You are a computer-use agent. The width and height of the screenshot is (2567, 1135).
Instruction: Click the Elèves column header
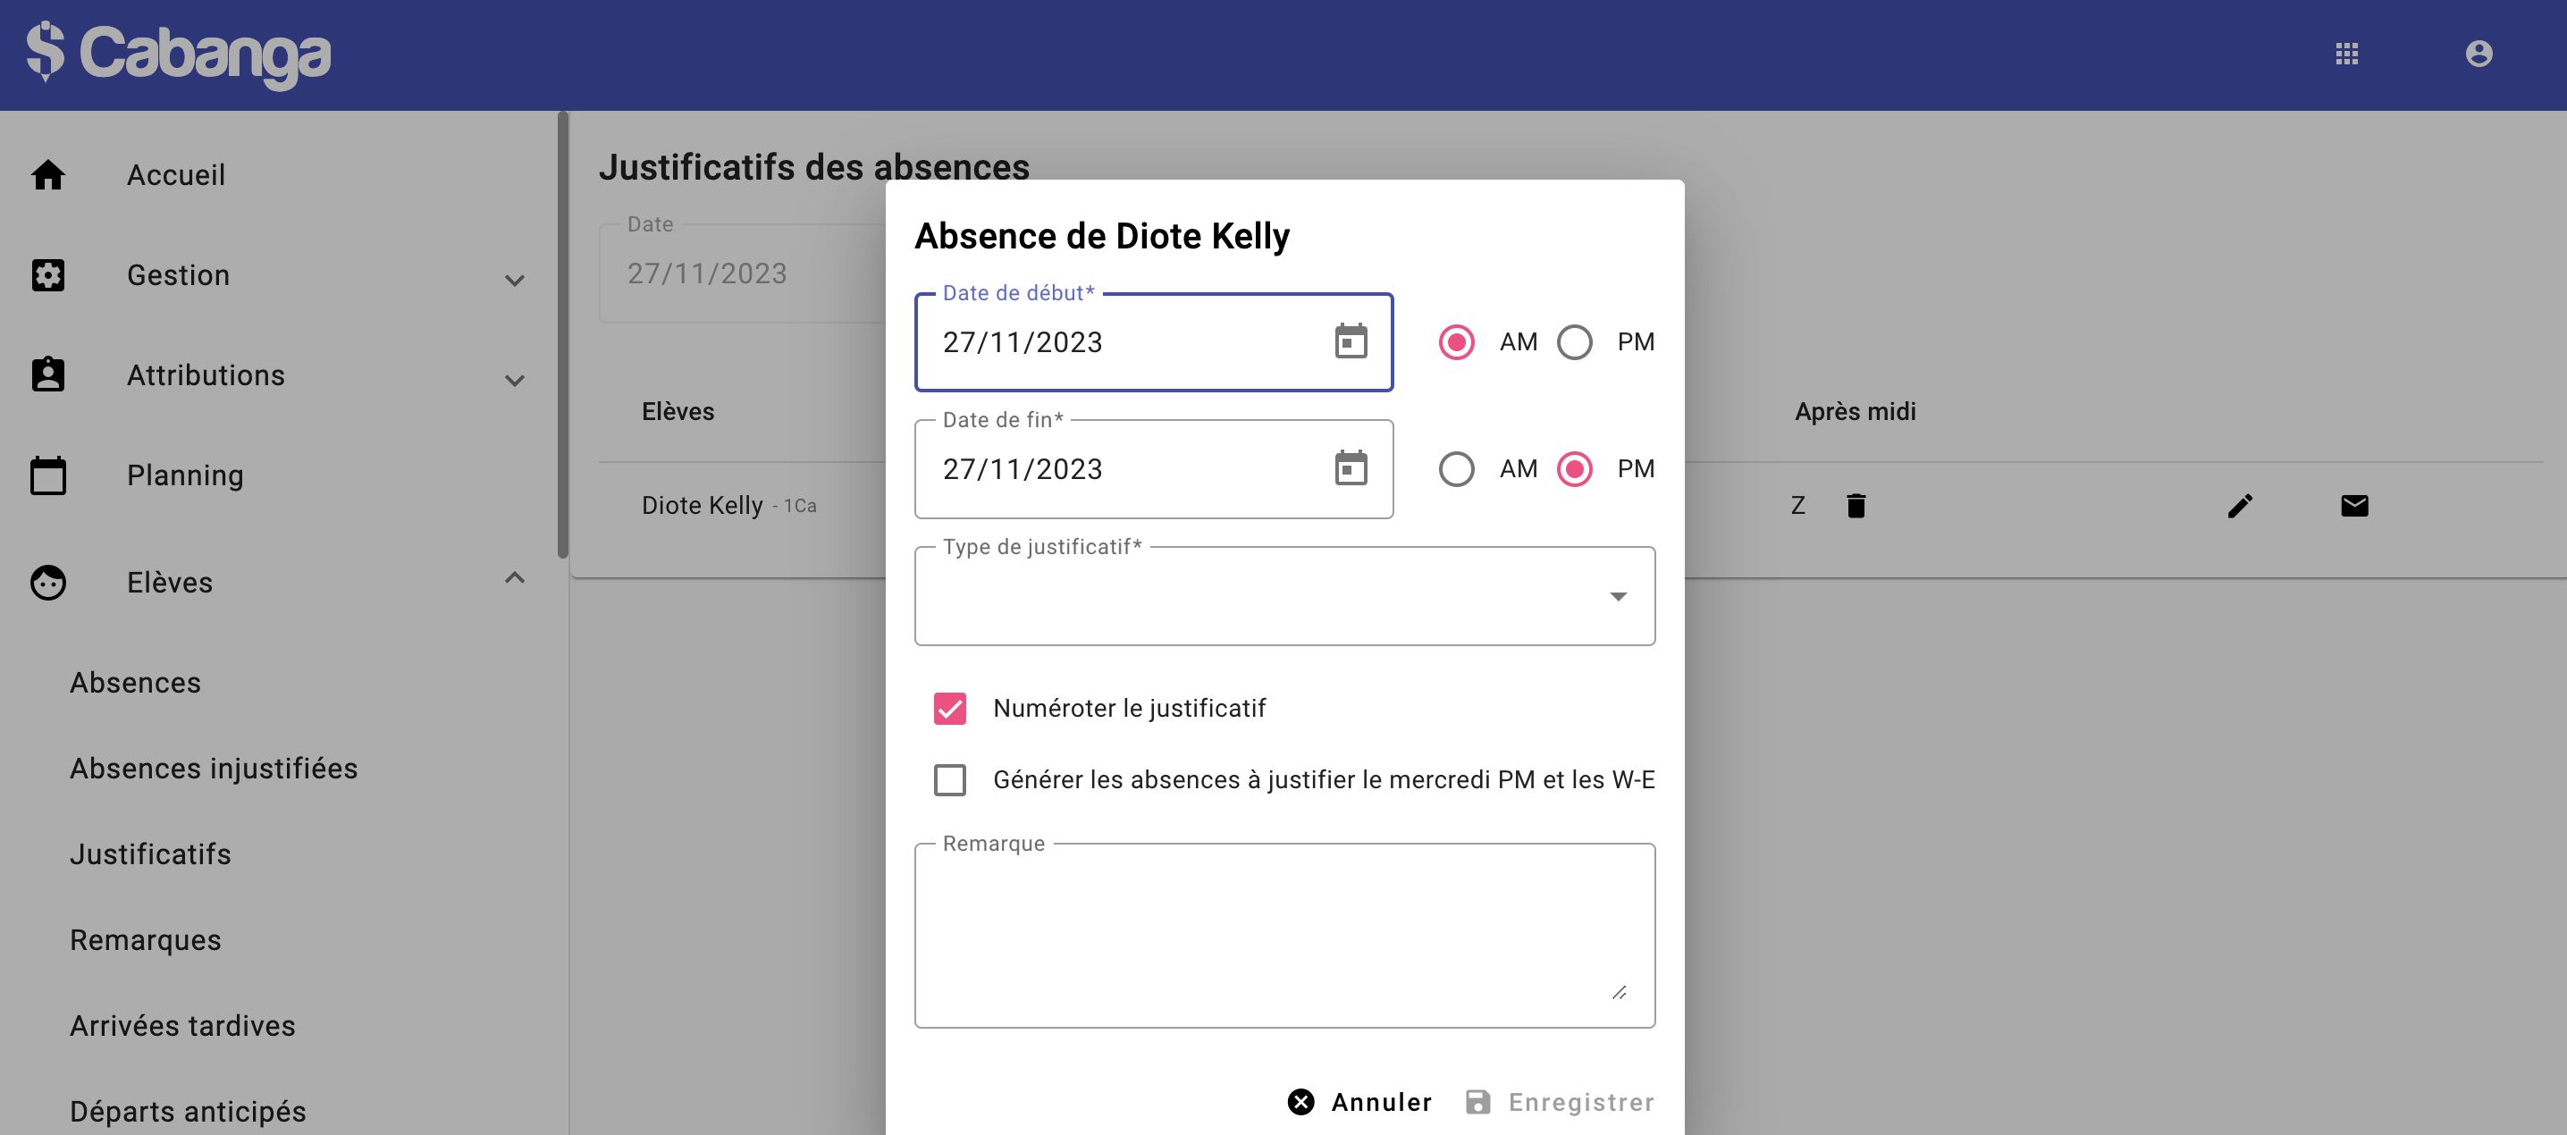click(678, 412)
